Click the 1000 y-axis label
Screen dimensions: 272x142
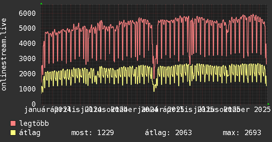(x=27, y=89)
